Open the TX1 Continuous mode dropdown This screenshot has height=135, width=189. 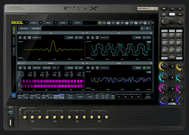click(37, 37)
